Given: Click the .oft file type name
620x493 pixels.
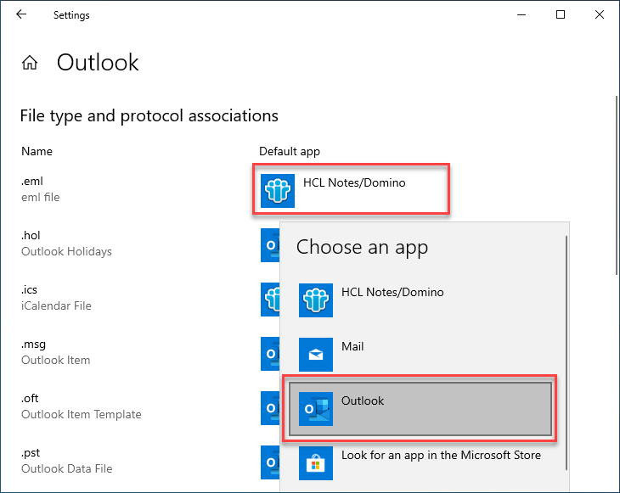Looking at the screenshot, I should pyautogui.click(x=30, y=398).
